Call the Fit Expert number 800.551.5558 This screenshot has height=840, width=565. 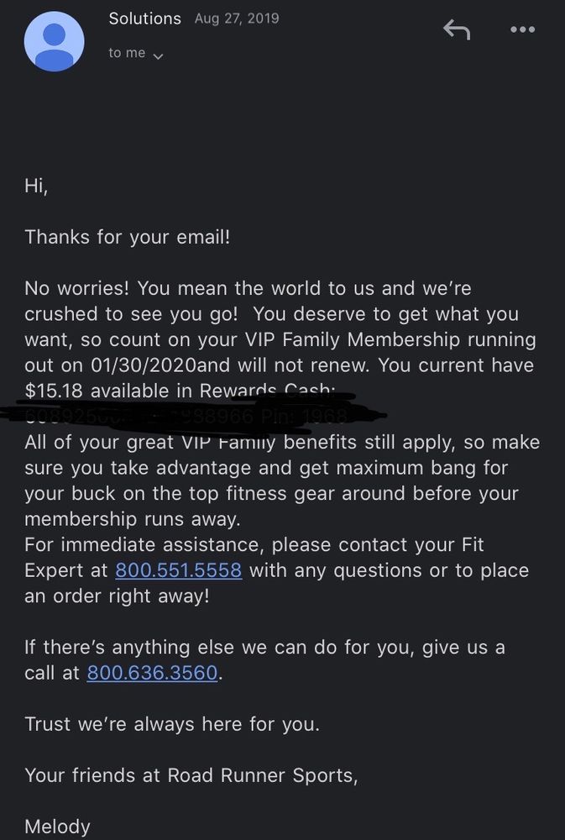click(178, 570)
